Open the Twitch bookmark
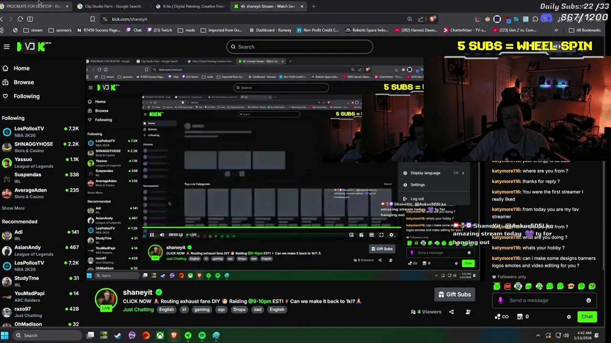611x343 pixels. [160, 30]
